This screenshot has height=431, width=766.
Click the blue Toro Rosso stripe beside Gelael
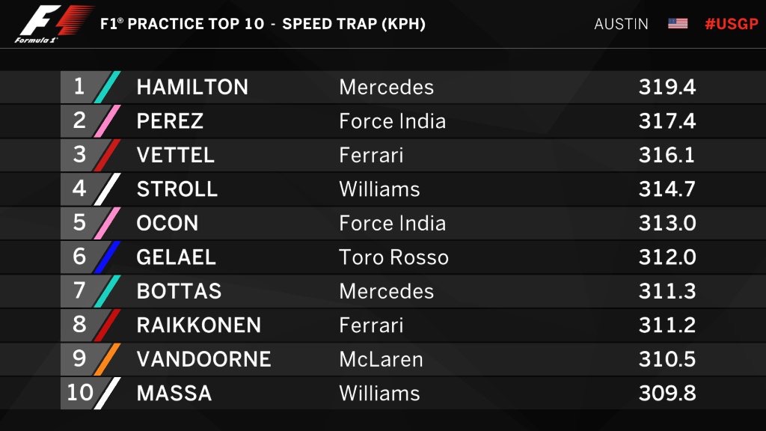coord(107,257)
